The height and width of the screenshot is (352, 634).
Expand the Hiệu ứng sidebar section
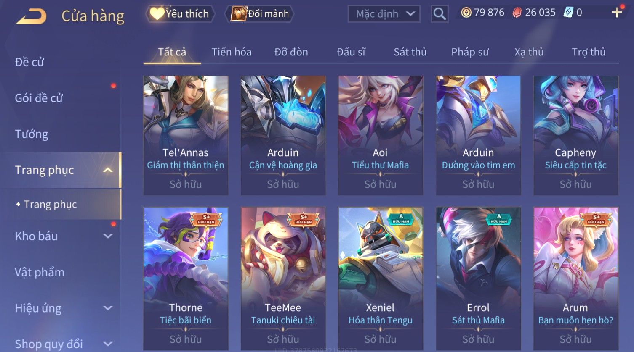(x=108, y=308)
